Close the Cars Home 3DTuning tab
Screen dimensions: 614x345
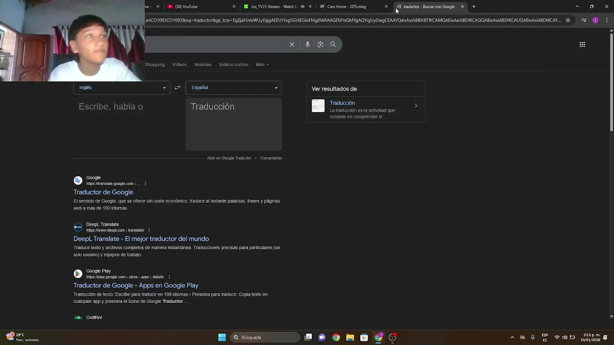[x=386, y=7]
